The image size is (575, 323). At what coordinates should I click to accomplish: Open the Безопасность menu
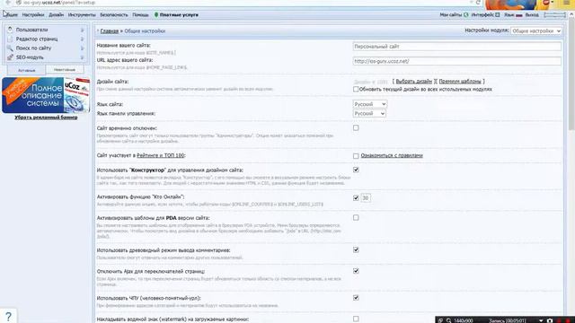point(114,15)
